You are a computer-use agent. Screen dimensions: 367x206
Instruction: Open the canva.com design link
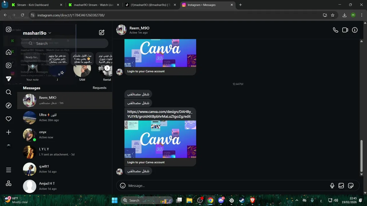tap(160, 114)
